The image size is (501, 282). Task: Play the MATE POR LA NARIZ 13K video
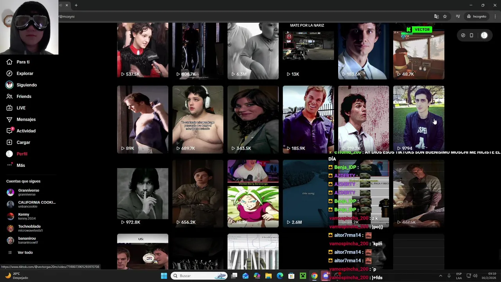[x=308, y=51]
